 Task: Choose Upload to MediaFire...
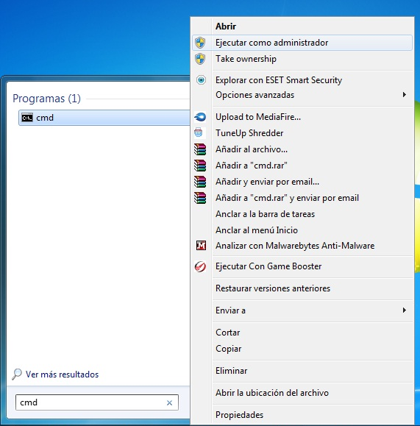click(302, 117)
